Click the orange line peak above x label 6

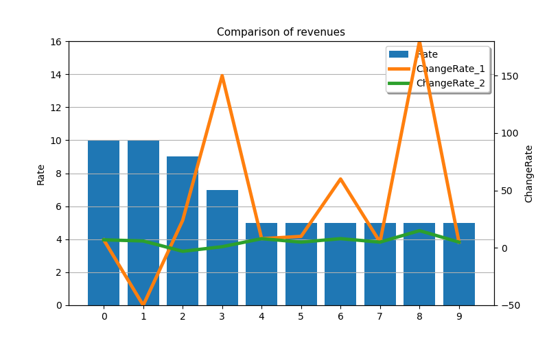(340, 179)
